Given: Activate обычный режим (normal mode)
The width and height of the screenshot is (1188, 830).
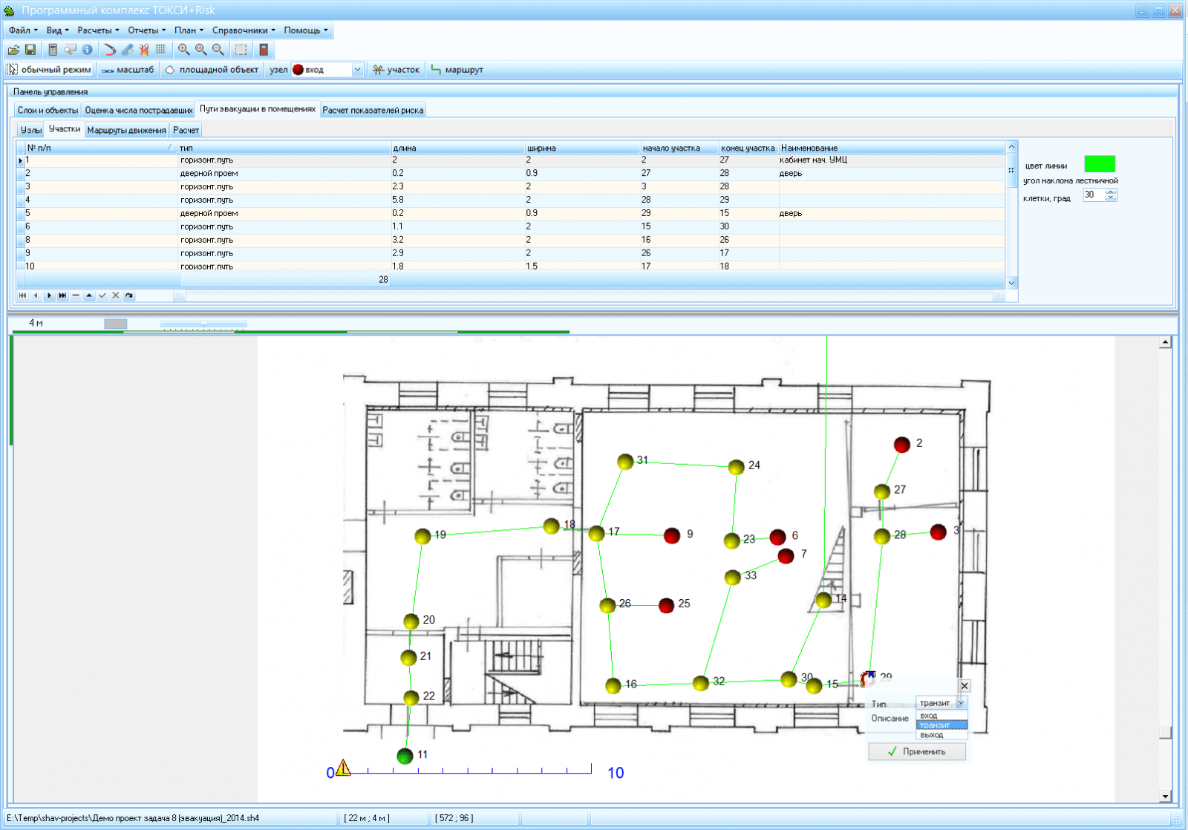Looking at the screenshot, I should pos(49,70).
